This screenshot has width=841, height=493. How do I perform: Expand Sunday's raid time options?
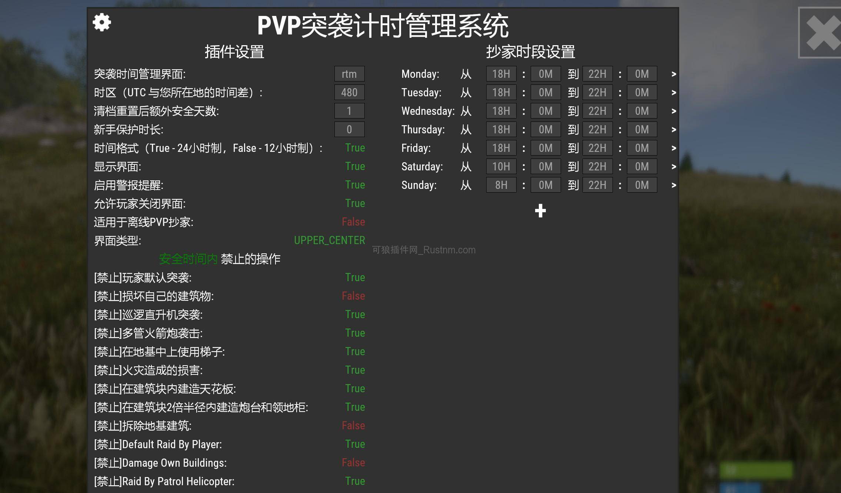[x=673, y=185]
